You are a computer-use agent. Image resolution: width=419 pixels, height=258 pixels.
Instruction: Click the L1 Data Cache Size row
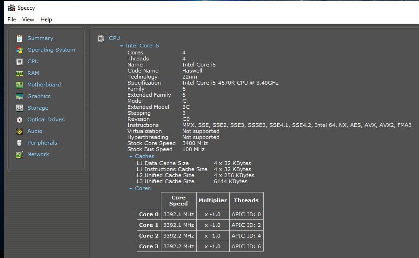[194, 163]
